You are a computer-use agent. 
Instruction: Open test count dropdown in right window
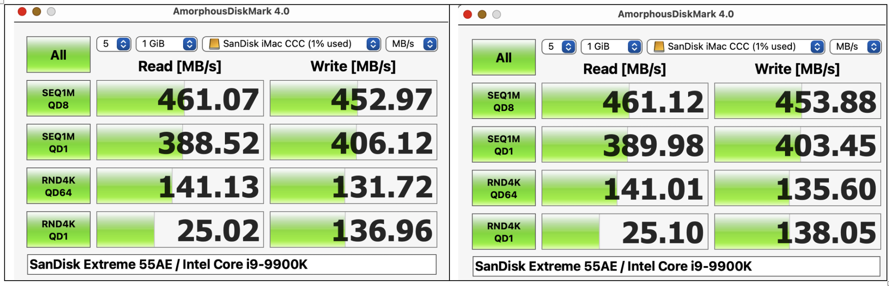[x=559, y=47]
